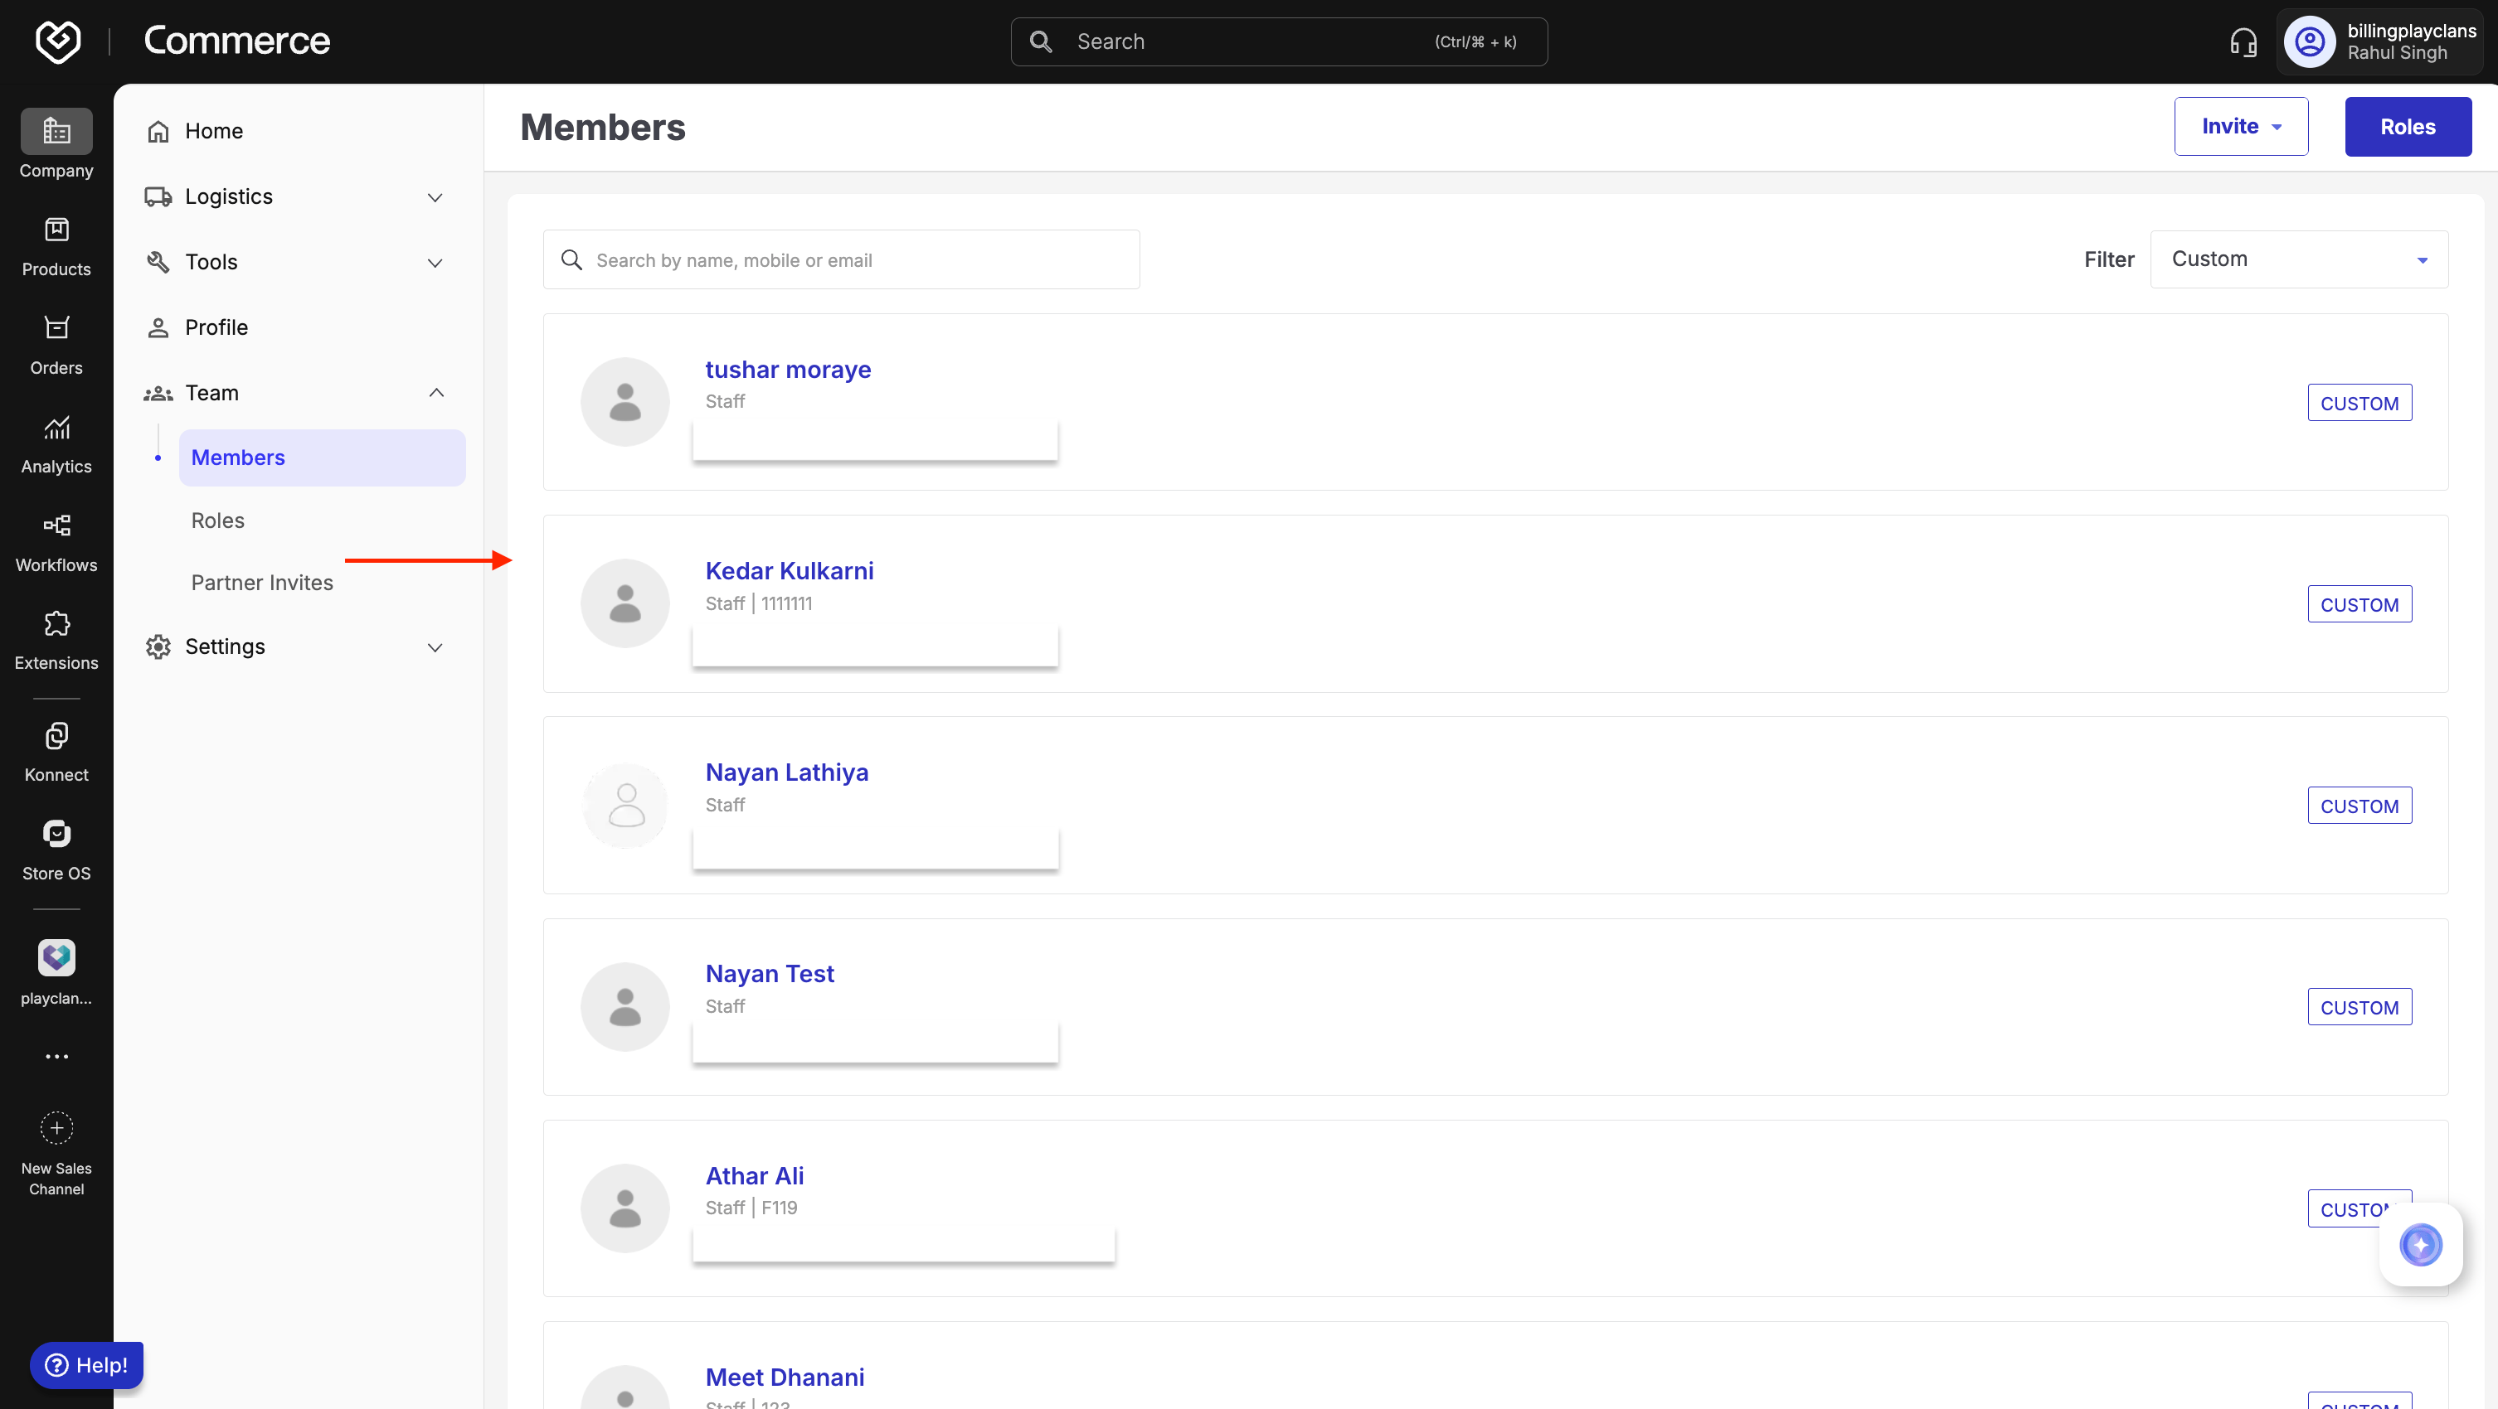Open the Extensions puzzle icon

point(56,624)
